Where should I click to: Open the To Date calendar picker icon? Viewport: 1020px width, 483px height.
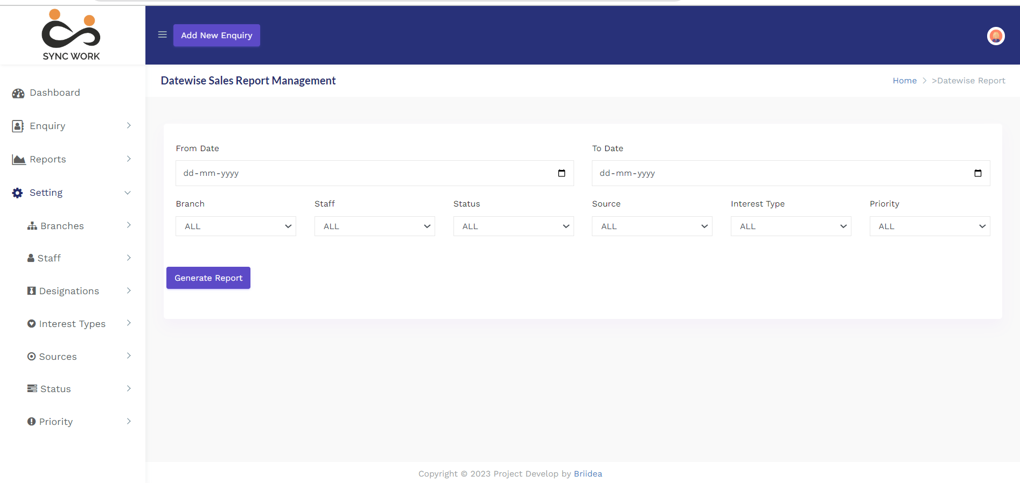click(978, 173)
